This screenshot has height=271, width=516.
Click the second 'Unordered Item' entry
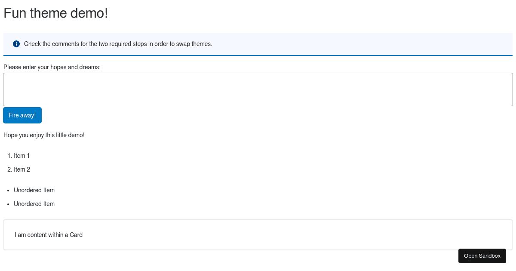(34, 204)
